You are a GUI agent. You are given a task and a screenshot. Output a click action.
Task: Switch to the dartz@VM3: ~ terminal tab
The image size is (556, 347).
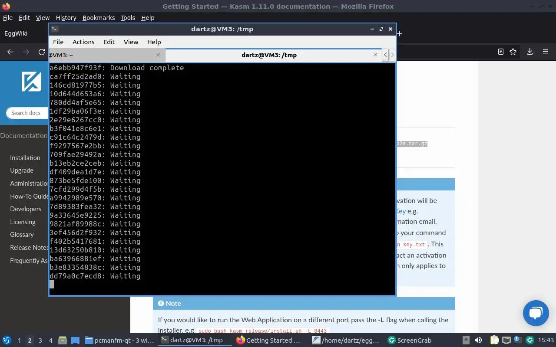coord(106,55)
